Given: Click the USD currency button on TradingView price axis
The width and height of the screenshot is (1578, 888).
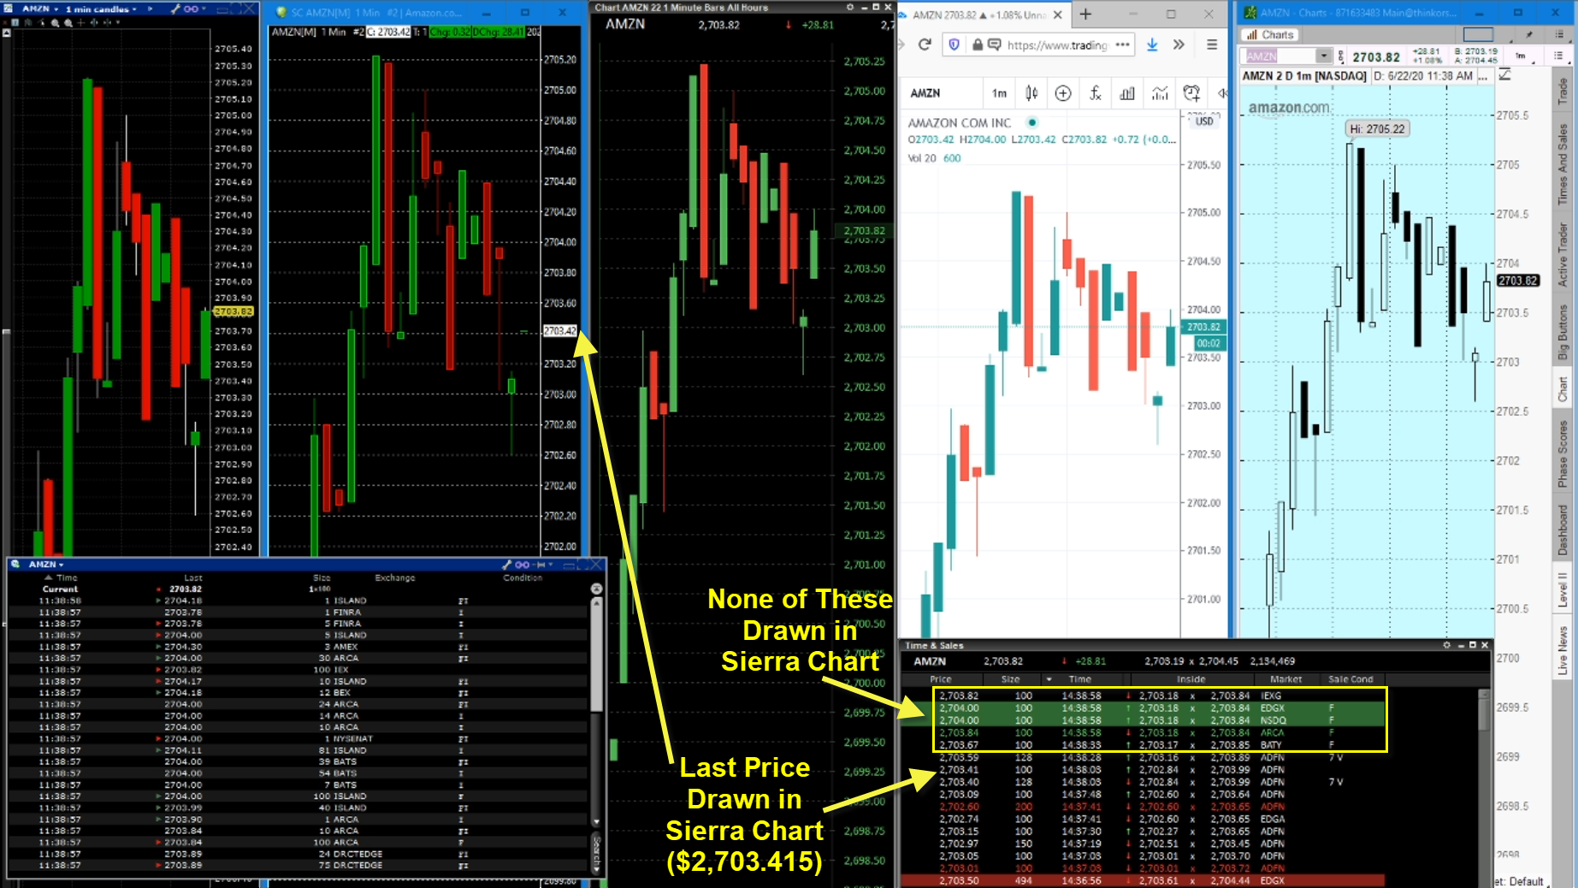Looking at the screenshot, I should click(1204, 121).
